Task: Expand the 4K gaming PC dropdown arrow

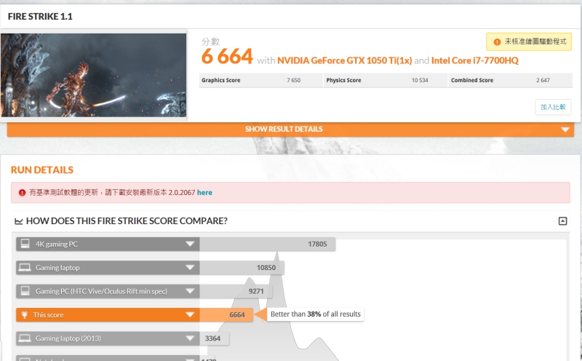Action: 190,244
